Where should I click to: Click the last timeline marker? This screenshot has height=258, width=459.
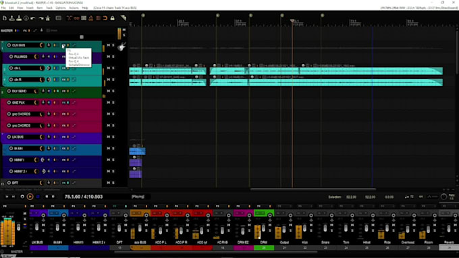tap(322, 15)
